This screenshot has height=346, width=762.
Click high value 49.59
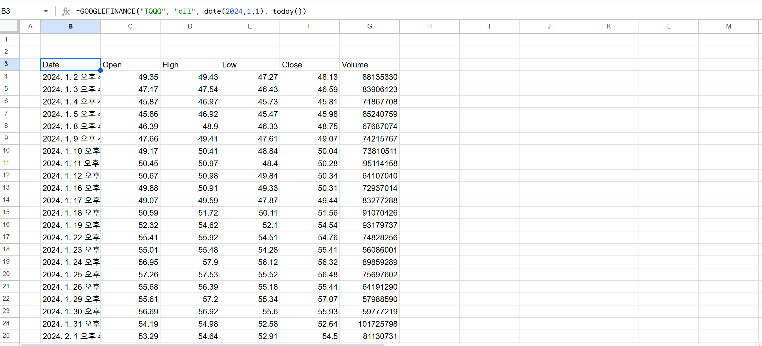pyautogui.click(x=190, y=200)
